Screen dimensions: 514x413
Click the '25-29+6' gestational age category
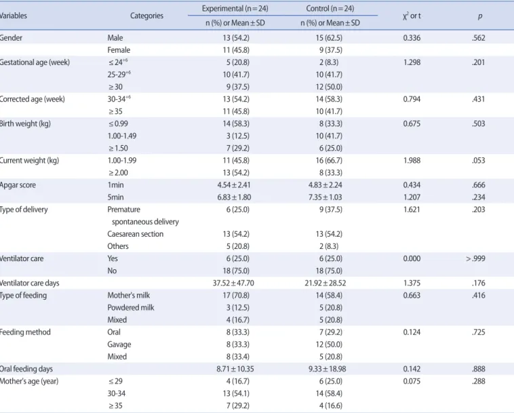[119, 75]
